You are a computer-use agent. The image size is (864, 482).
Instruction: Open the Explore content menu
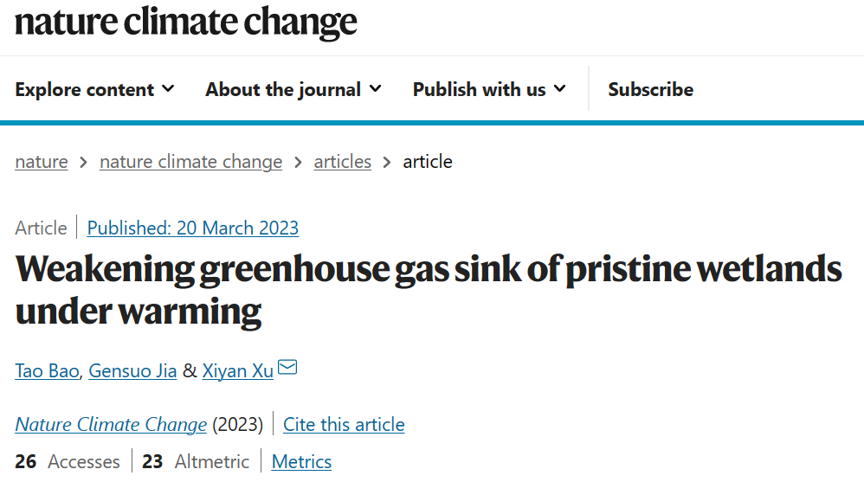94,89
